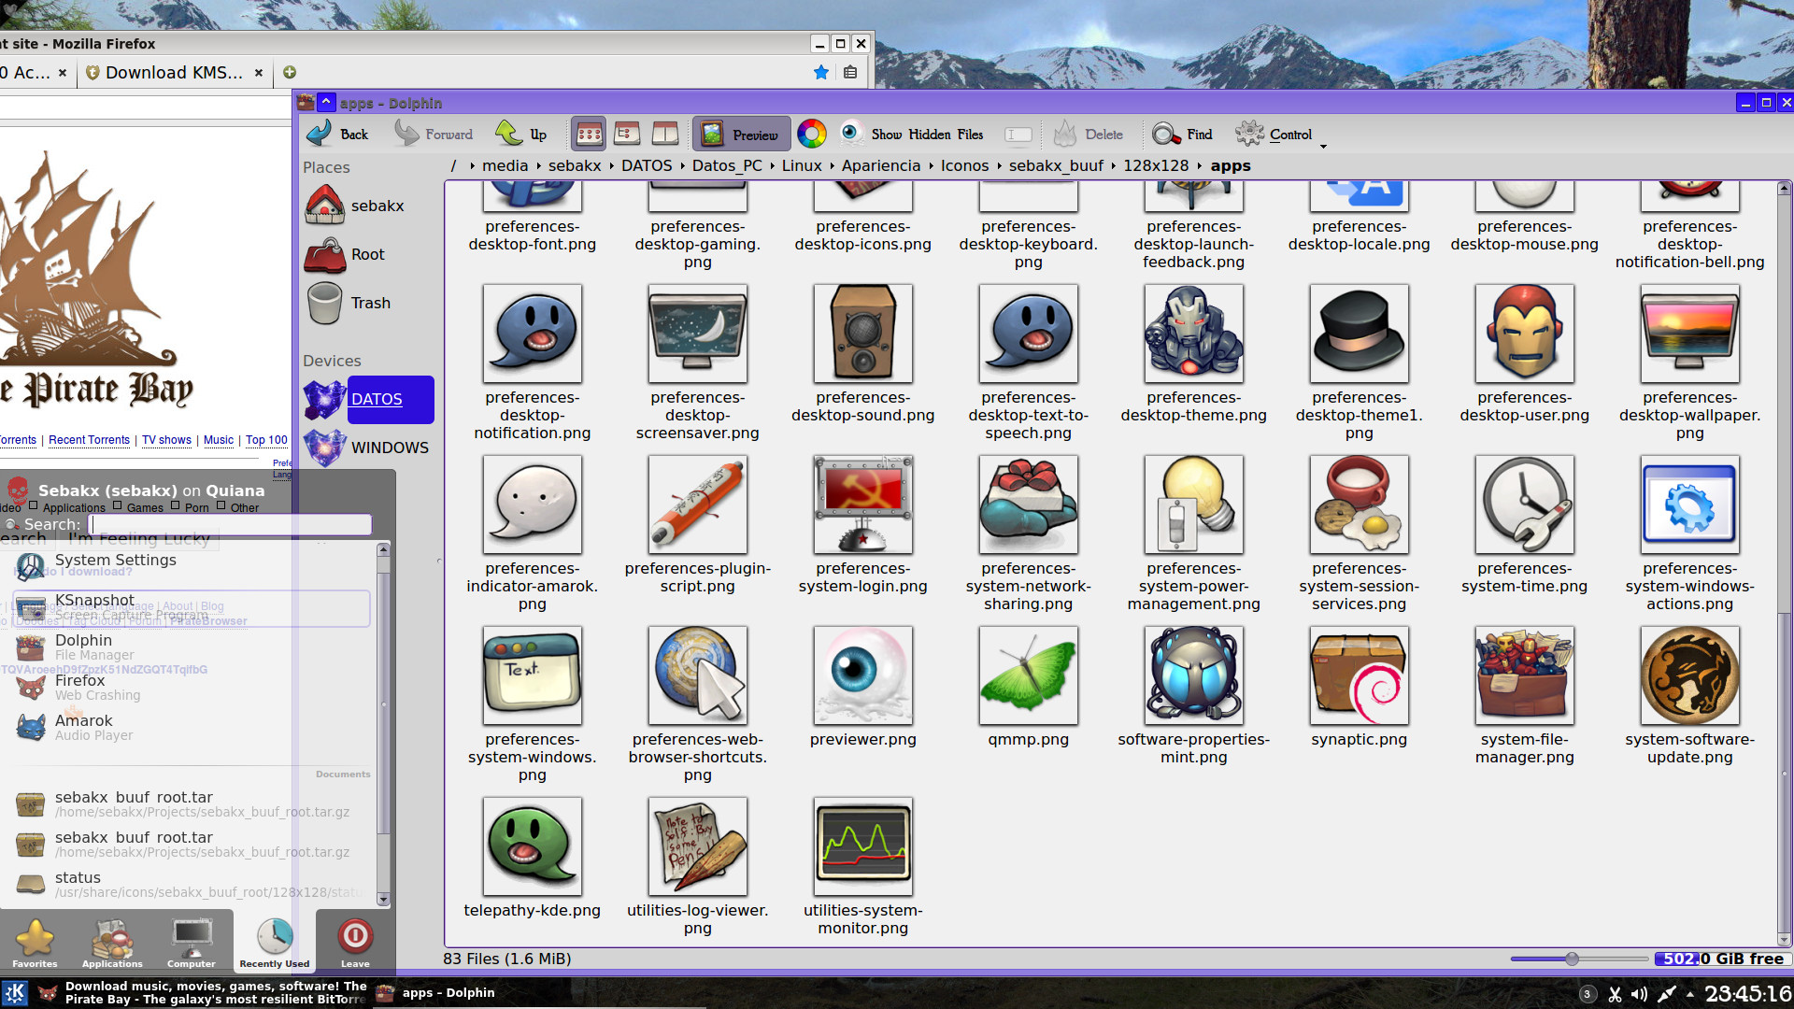Launch Amarok Audio Player from launcher
Viewport: 1794px width, 1009px height.
(x=192, y=728)
